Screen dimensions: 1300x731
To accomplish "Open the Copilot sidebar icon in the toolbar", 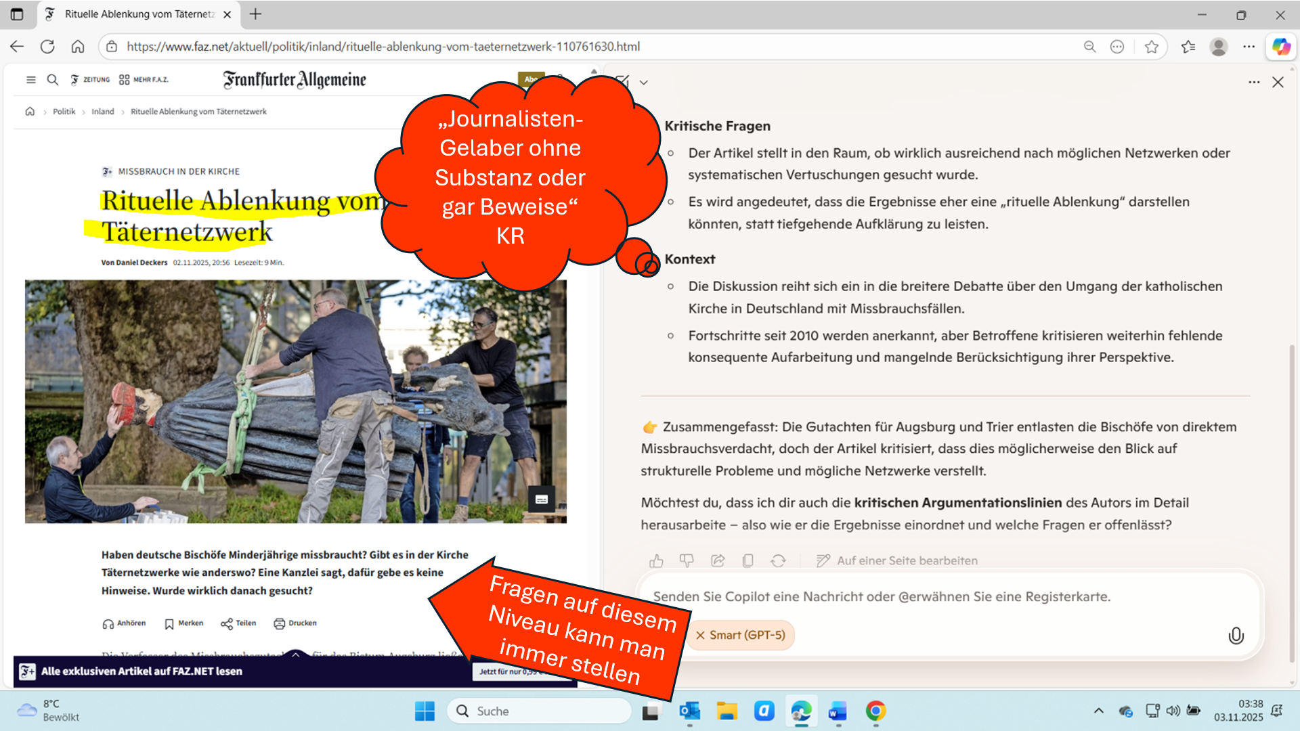I will (1280, 47).
